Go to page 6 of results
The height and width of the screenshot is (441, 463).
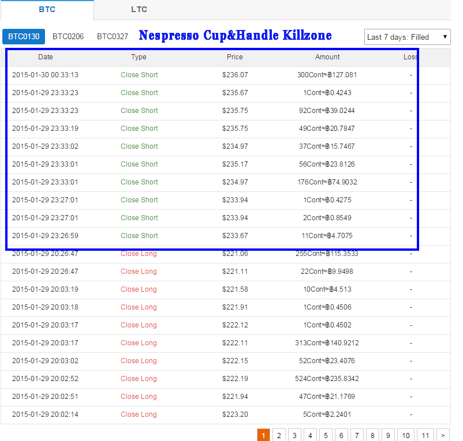pyautogui.click(x=341, y=435)
